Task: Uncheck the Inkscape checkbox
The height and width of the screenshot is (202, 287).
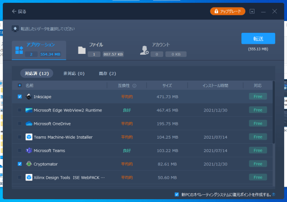Action: 20,96
